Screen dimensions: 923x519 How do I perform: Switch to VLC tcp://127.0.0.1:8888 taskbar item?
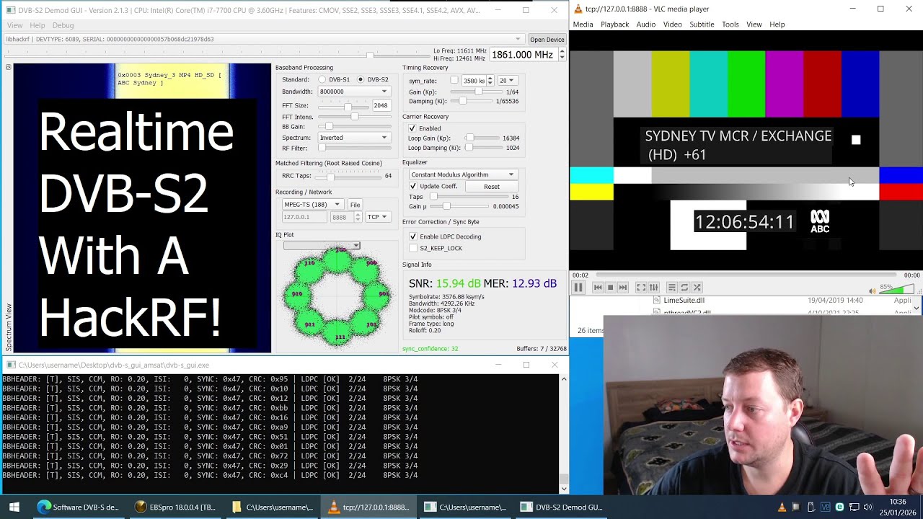pos(369,507)
